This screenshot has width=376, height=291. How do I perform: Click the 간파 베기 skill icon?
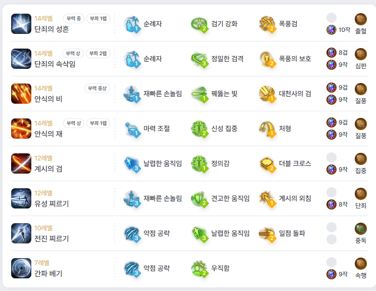tap(21, 268)
